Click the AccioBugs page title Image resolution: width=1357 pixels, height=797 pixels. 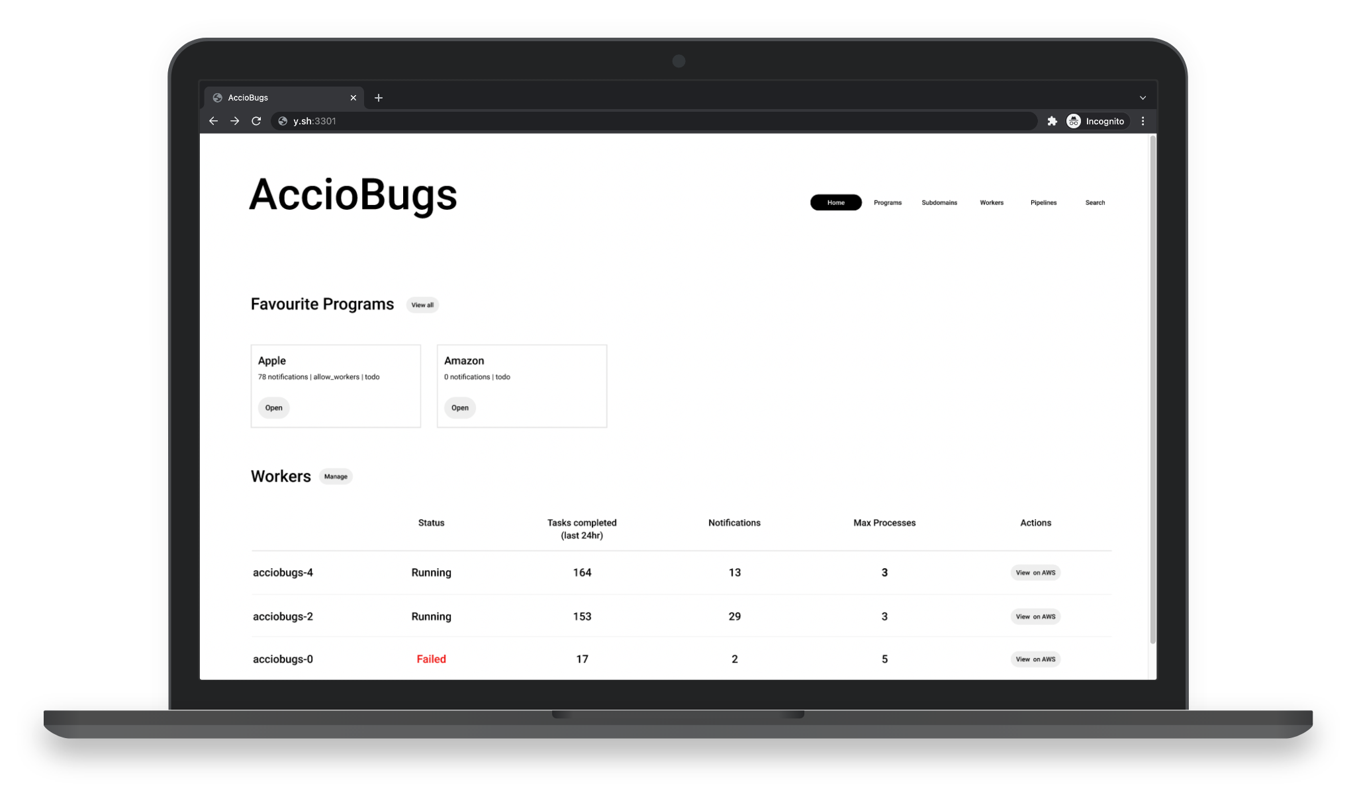pyautogui.click(x=353, y=195)
